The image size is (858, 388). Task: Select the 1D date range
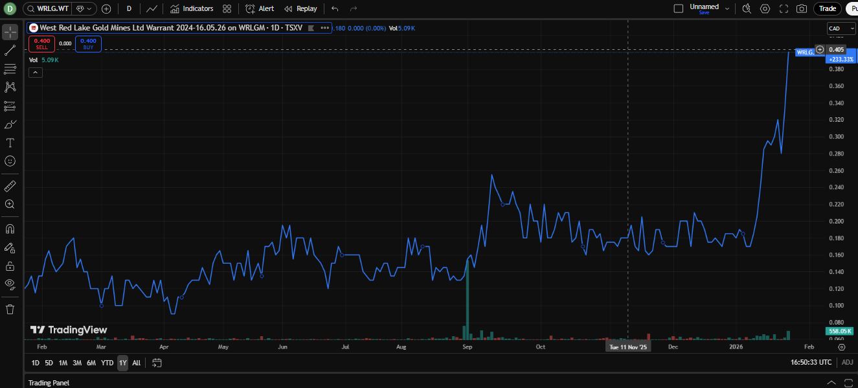click(x=36, y=363)
